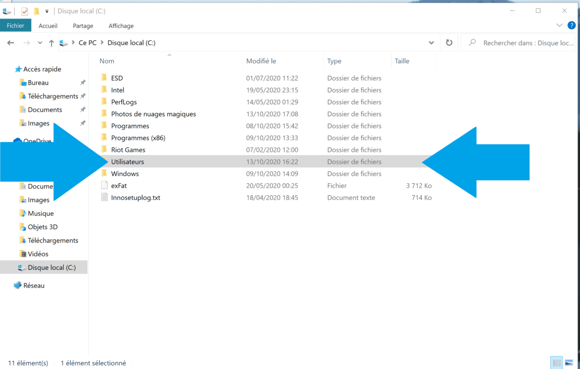Viewport: 580px width, 369px height.
Task: Open the Fichier menu
Action: [x=16, y=26]
